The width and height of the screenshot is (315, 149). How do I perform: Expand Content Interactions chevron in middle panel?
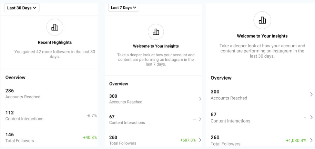[200, 119]
